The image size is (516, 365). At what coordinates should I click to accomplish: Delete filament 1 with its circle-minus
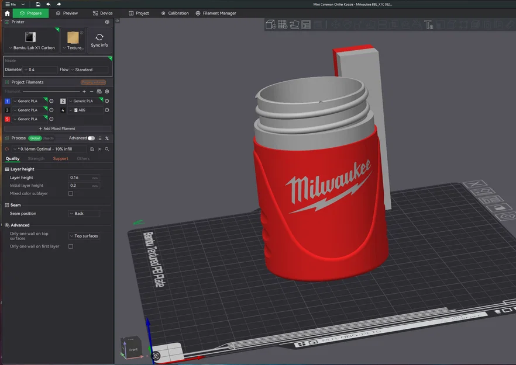pyautogui.click(x=51, y=101)
